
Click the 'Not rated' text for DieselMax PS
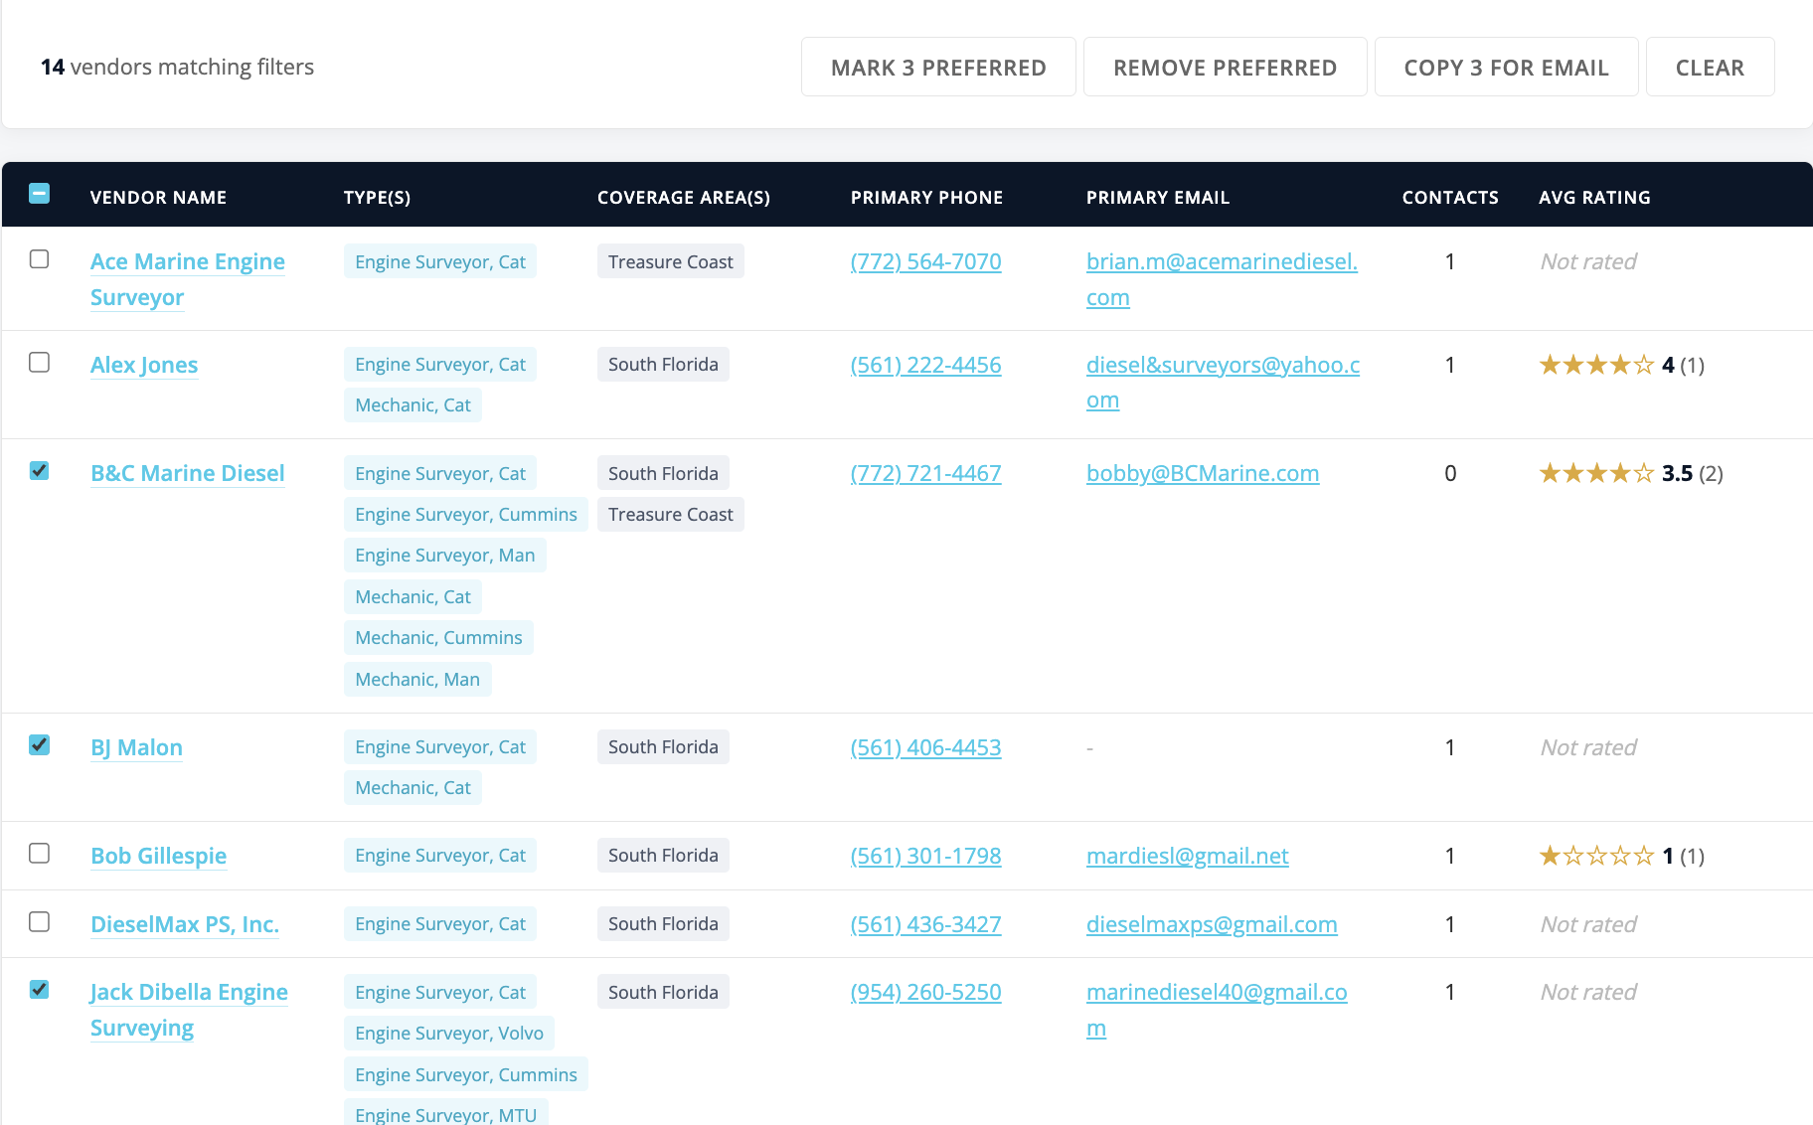coord(1587,924)
